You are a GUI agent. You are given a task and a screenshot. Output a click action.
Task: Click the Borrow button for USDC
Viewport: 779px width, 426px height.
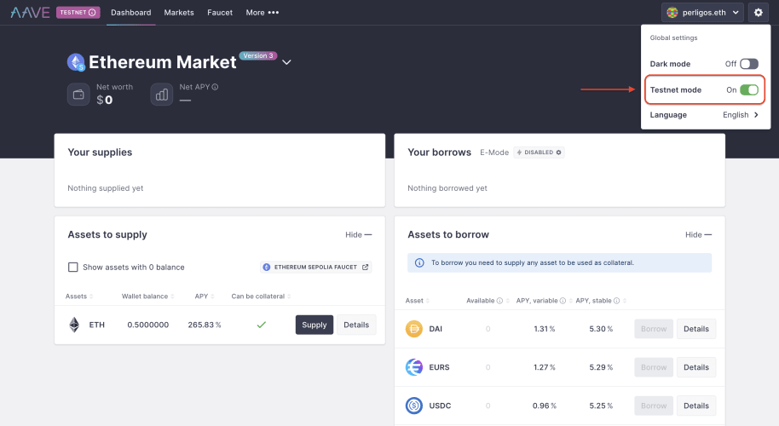654,406
